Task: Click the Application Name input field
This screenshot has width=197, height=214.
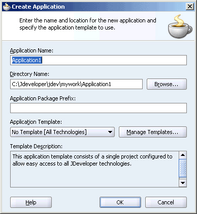Action: (98, 60)
